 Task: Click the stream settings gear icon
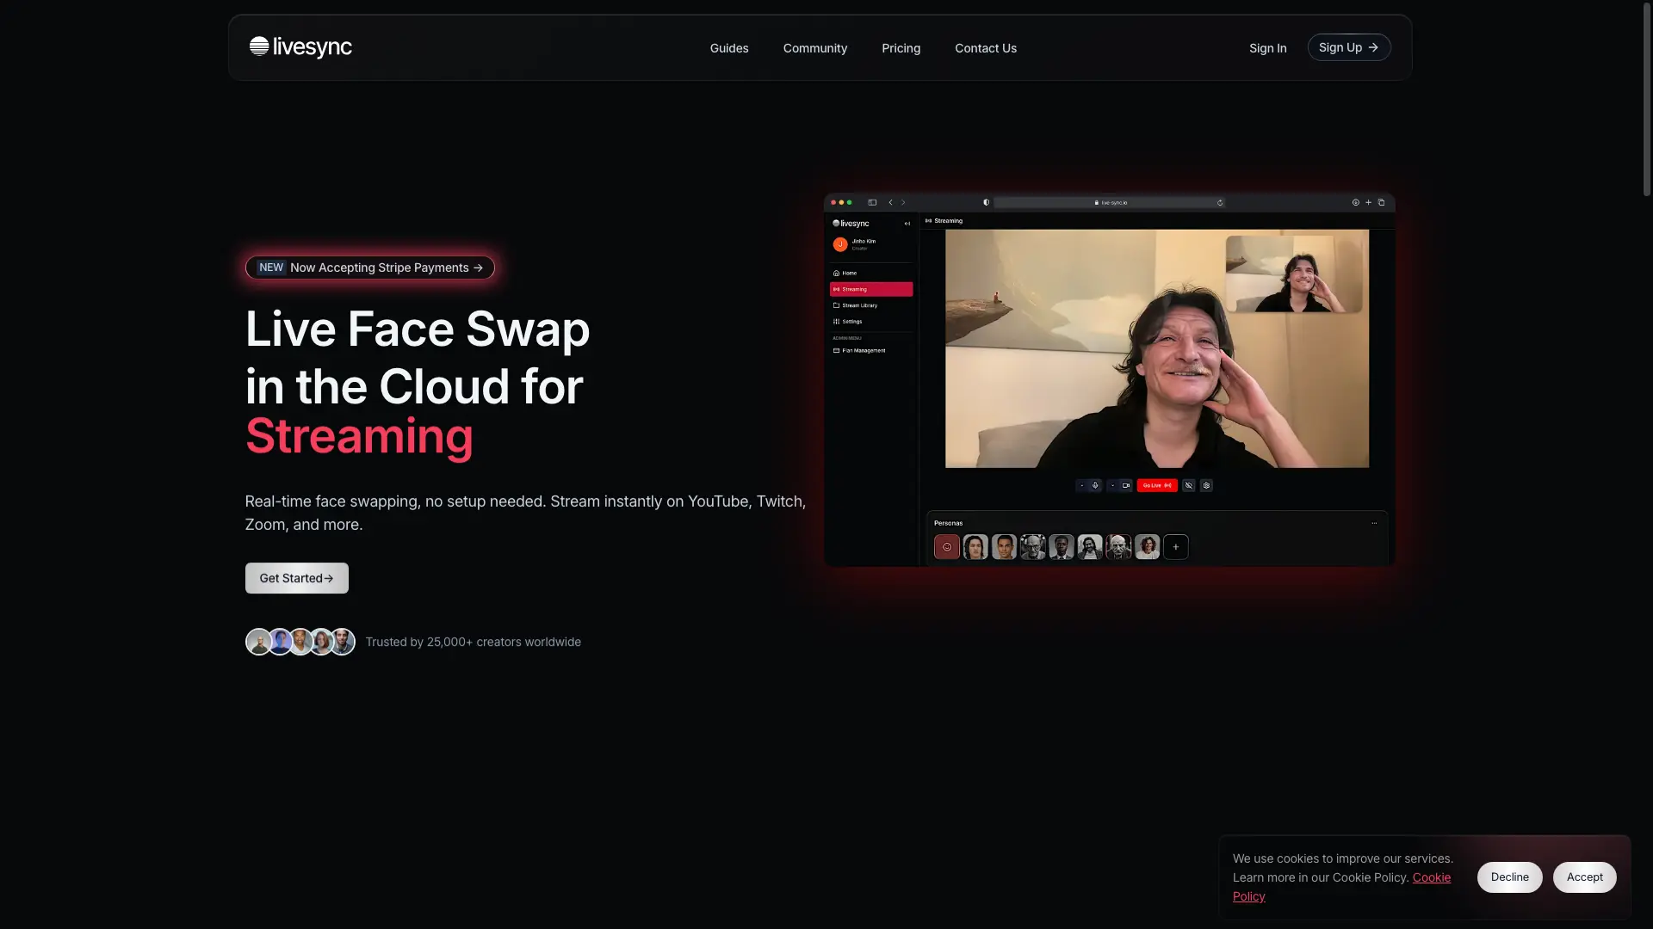point(1206,485)
